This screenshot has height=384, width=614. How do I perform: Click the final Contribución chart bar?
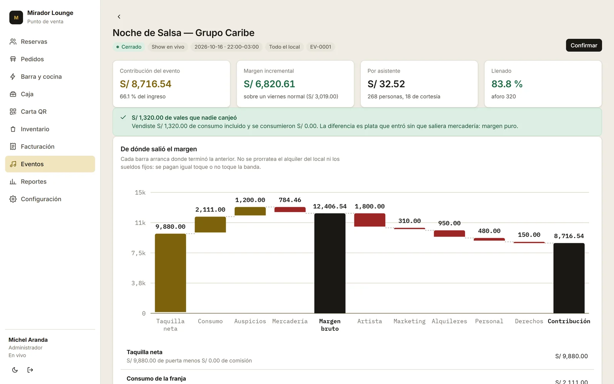pos(569,278)
